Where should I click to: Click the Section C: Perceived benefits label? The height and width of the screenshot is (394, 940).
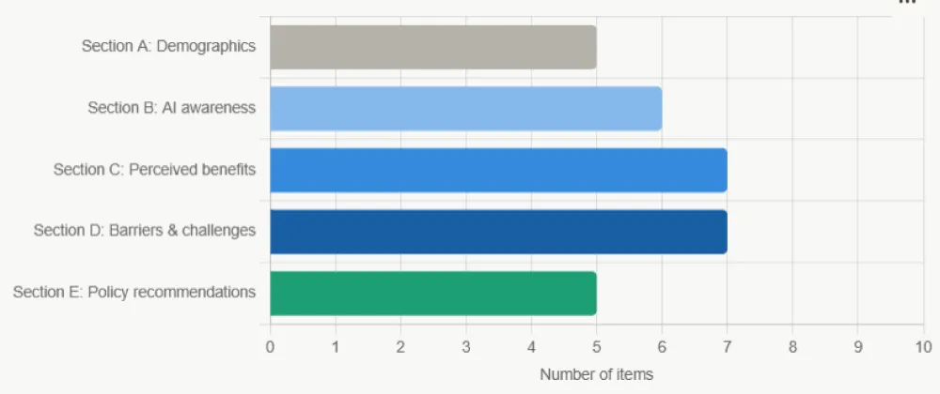[x=155, y=169]
